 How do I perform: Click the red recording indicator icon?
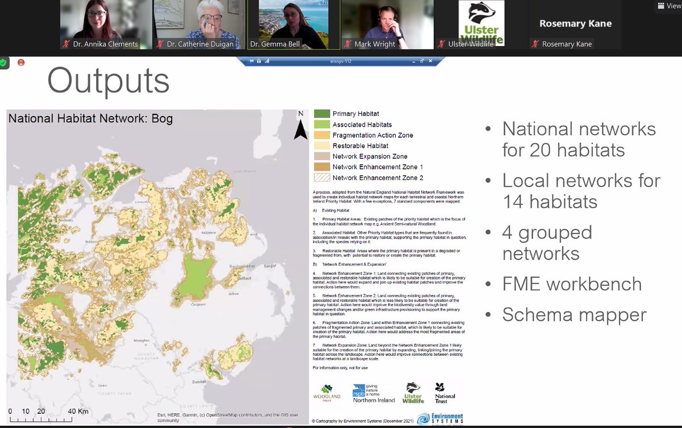pyautogui.click(x=22, y=63)
